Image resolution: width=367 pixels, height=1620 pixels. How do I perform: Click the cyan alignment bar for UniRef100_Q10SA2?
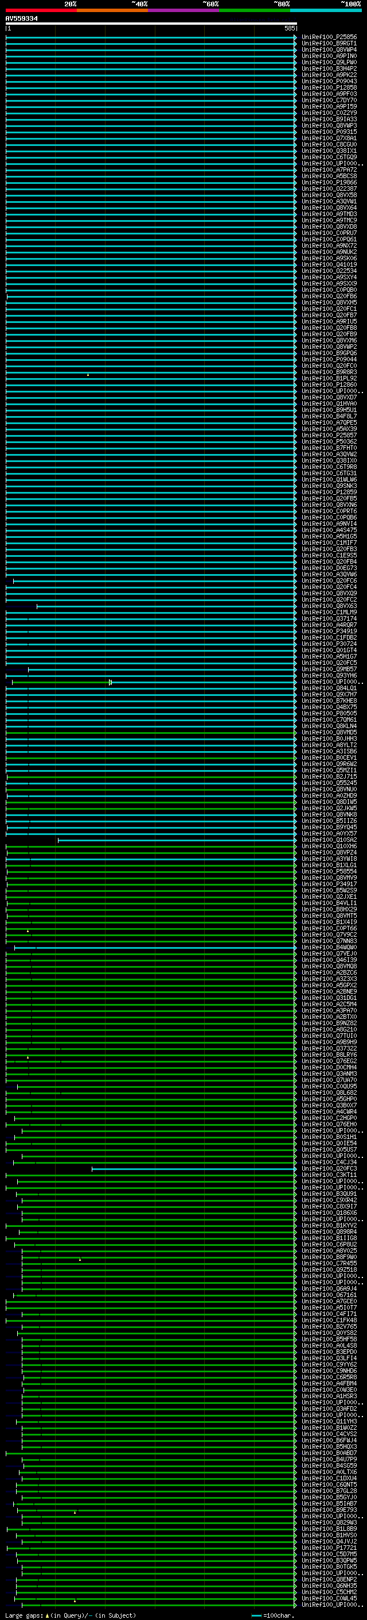point(178,841)
